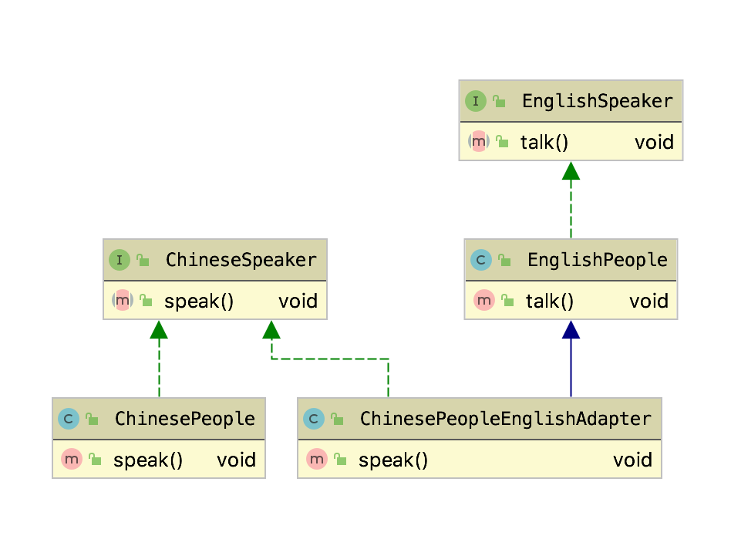
Task: Click the void return type of speak() in ChineseSpeaker
Action: click(298, 301)
